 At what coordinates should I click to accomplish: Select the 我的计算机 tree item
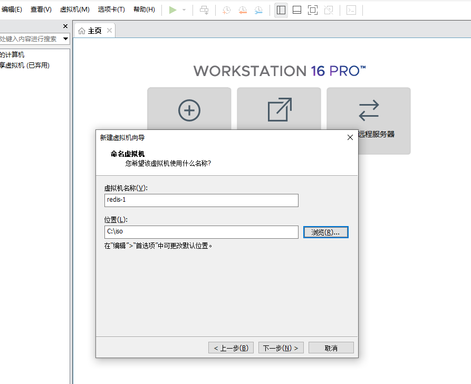coord(12,55)
